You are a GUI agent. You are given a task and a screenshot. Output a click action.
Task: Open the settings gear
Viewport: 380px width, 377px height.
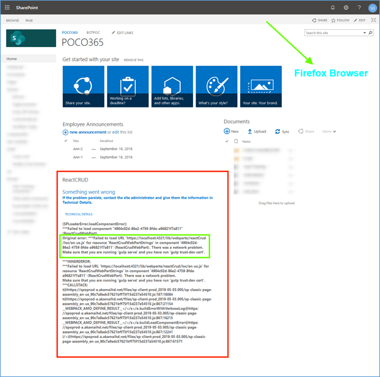(346, 8)
